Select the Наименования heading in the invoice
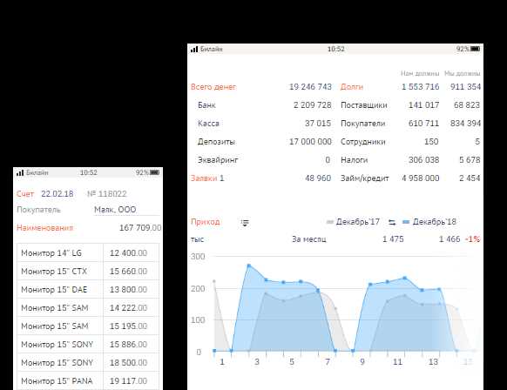The width and height of the screenshot is (507, 390). [x=45, y=227]
